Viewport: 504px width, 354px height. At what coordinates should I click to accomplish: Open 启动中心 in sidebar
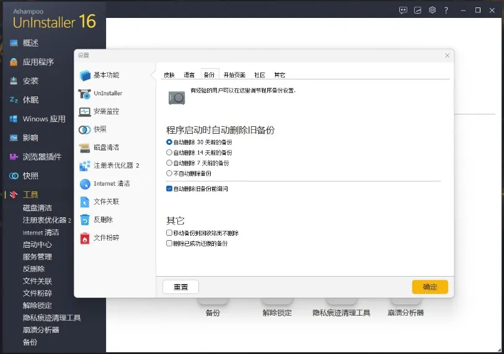[x=37, y=244]
